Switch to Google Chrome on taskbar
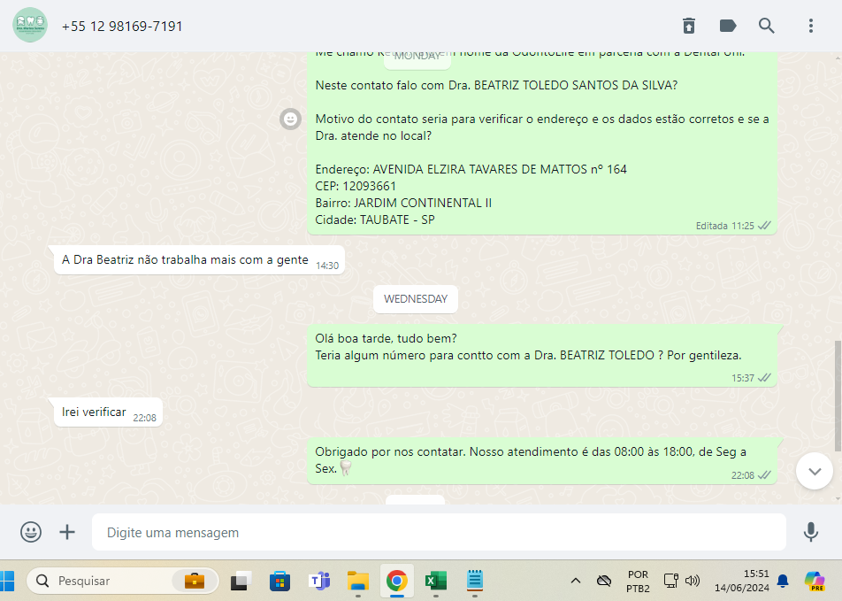Viewport: 842px width, 601px height. (397, 581)
